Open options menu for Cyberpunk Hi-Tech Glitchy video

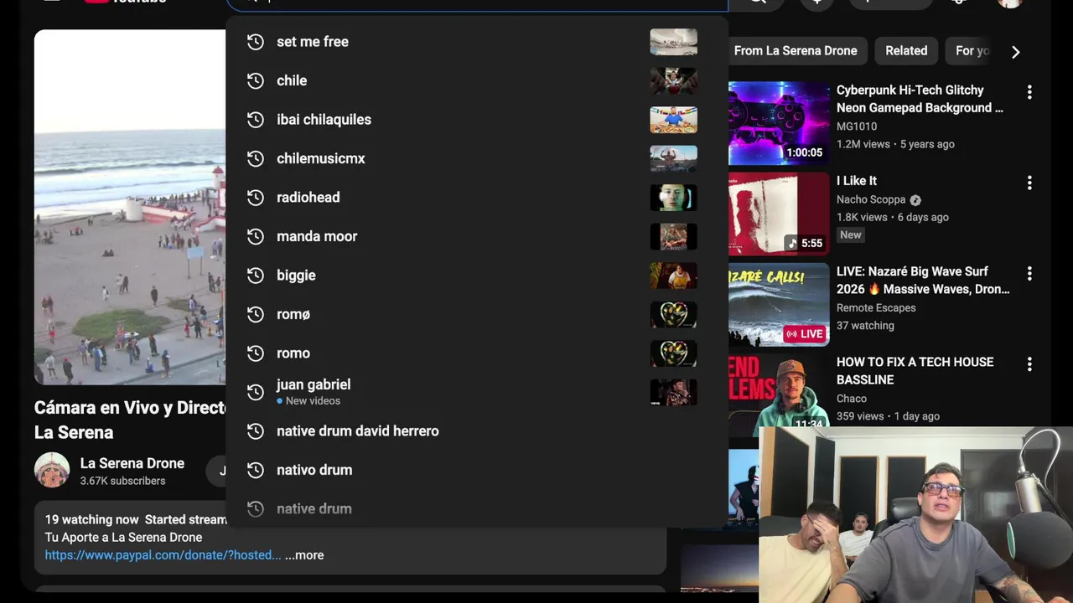(1029, 92)
